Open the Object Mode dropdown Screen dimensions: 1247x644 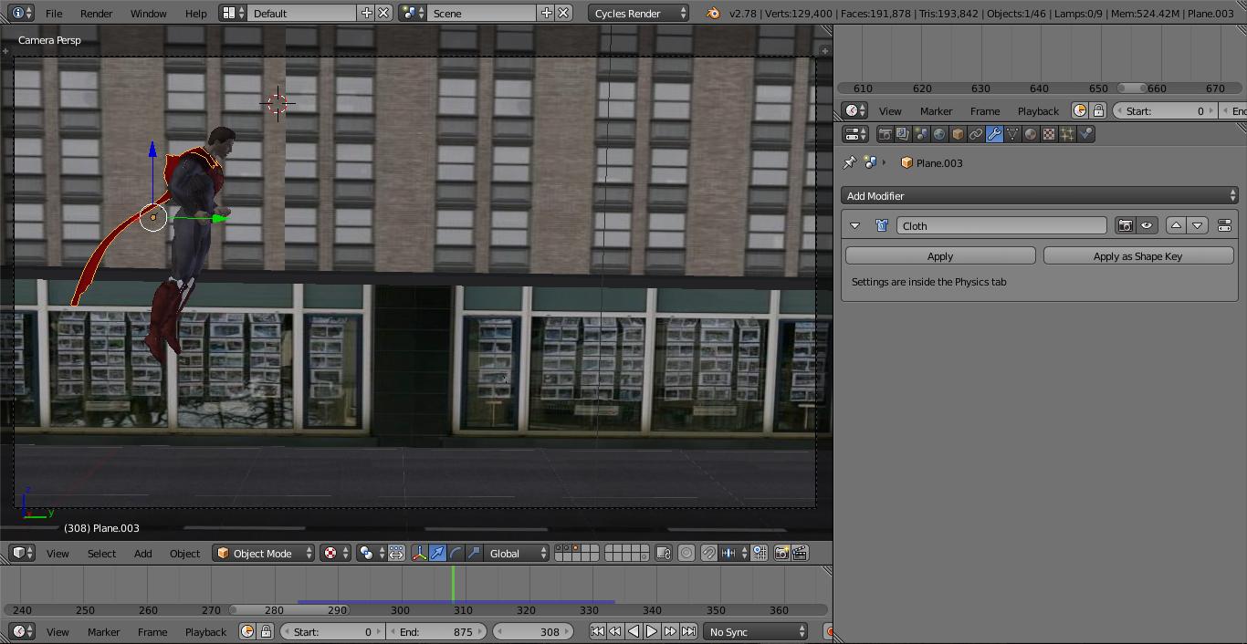click(263, 553)
